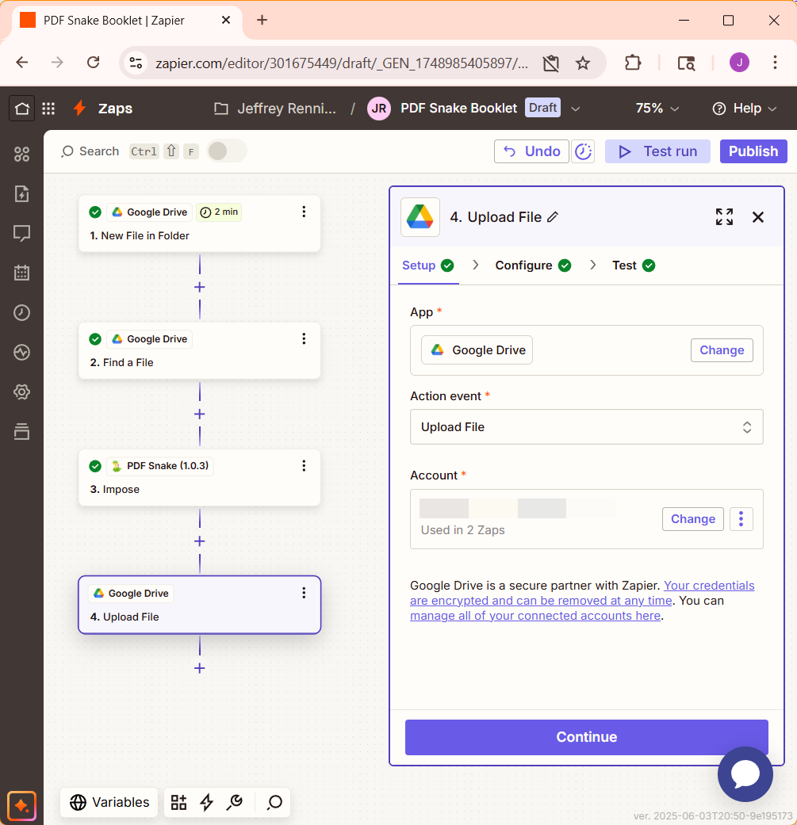
Task: Click the PDF Snake Booklet zap title
Action: pos(458,109)
